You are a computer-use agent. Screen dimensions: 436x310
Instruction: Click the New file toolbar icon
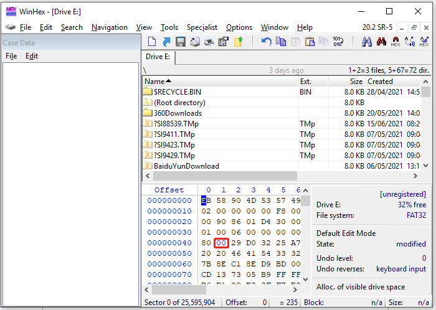152,42
